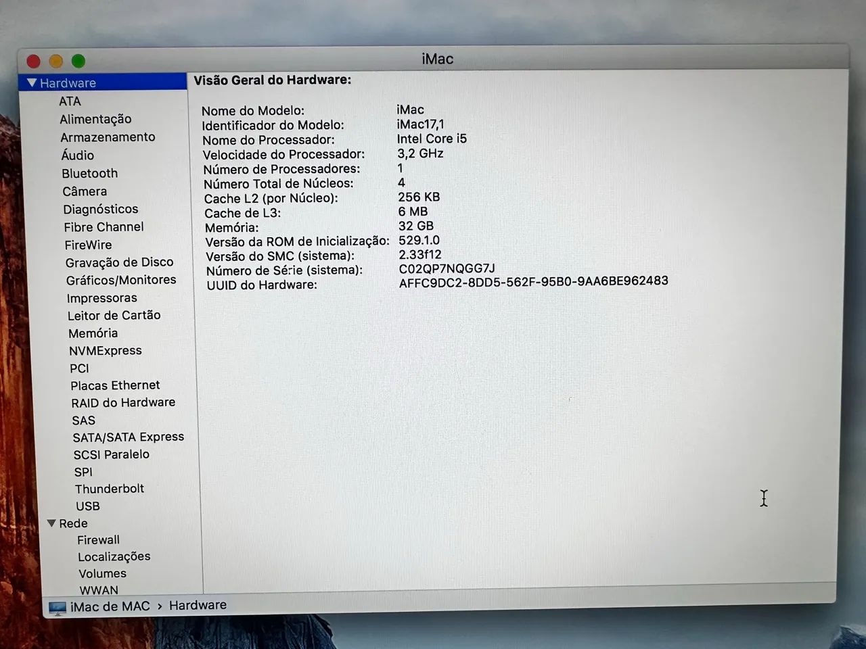
Task: Select SPI in the sidebar
Action: pos(83,473)
